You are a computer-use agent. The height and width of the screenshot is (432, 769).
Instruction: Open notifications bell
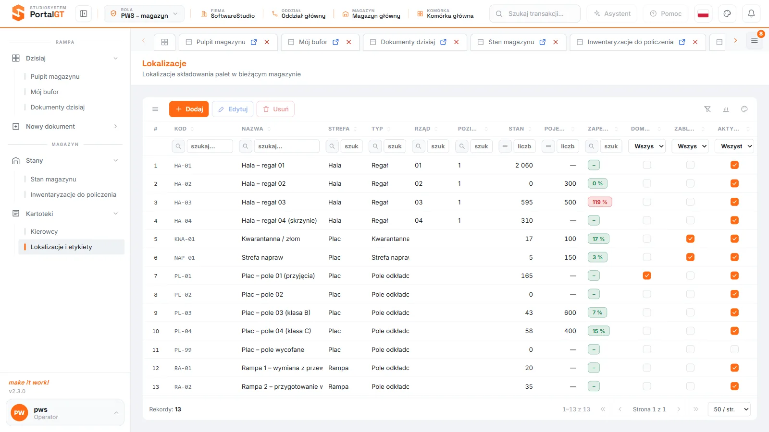[x=751, y=13]
